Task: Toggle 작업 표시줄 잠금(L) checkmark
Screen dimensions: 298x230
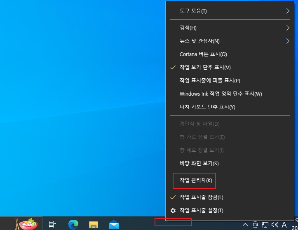Action: 230,197
